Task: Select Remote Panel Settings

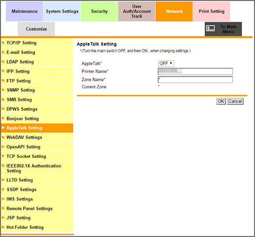Action: pyautogui.click(x=37, y=209)
